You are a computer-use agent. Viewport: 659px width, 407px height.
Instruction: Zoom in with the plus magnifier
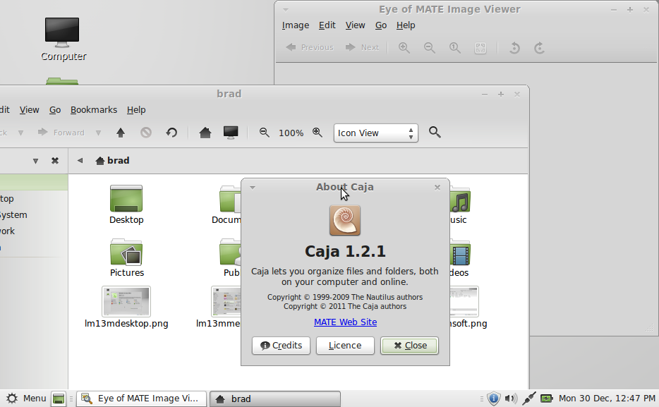(x=318, y=133)
